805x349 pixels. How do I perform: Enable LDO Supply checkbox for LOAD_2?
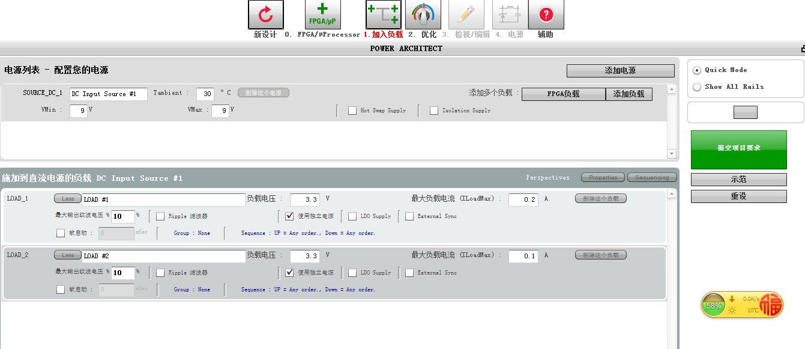pos(352,273)
